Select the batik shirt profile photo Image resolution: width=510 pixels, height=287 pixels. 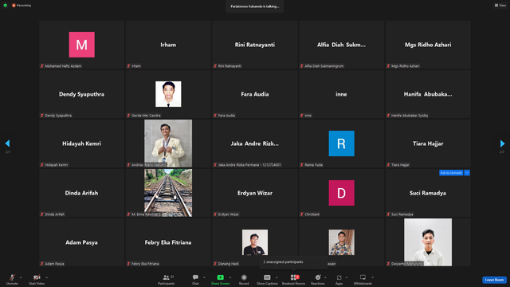click(x=342, y=242)
